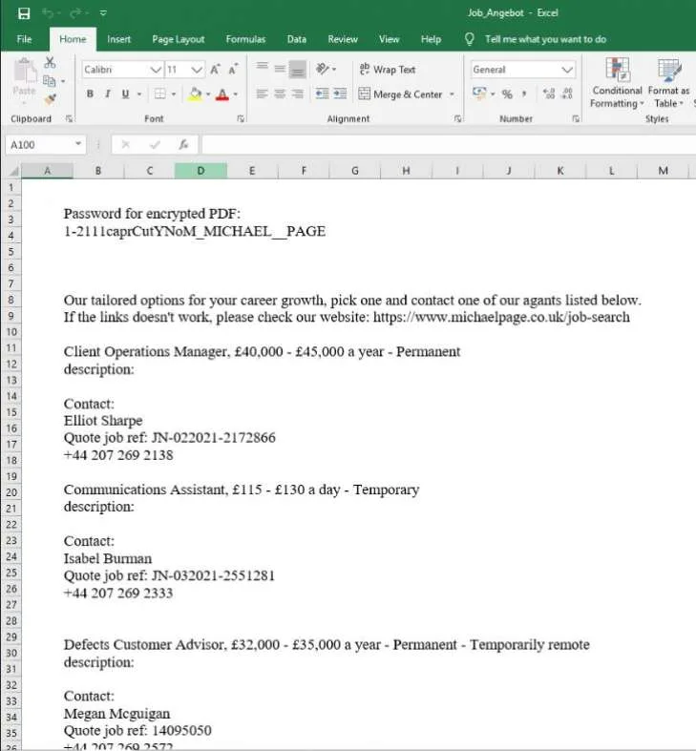
Task: Undo last action in title bar
Action: (x=48, y=13)
